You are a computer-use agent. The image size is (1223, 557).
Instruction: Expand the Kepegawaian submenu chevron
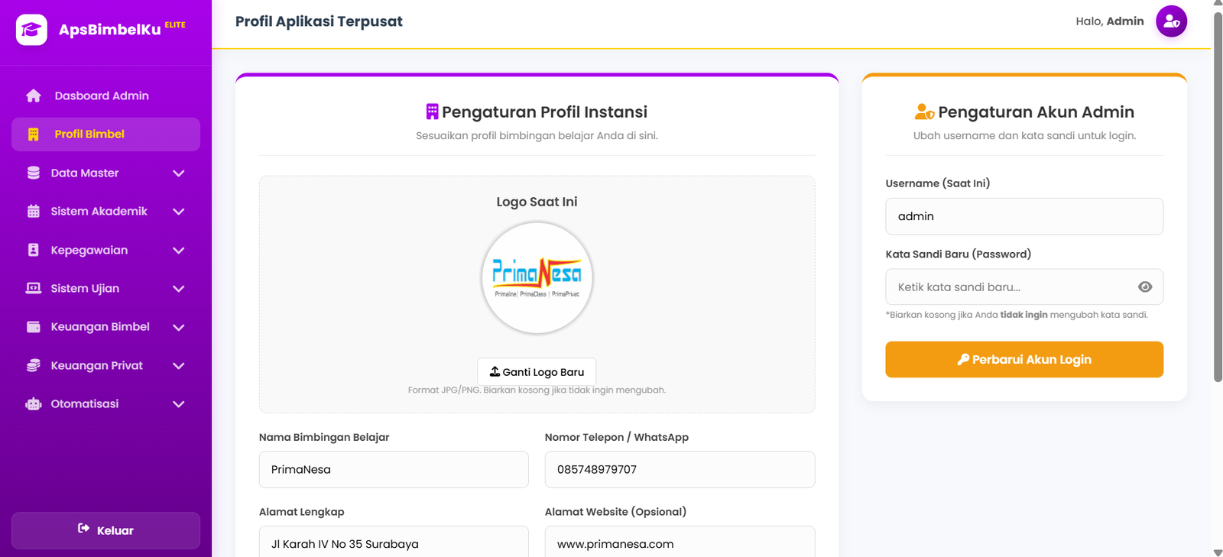(x=179, y=251)
